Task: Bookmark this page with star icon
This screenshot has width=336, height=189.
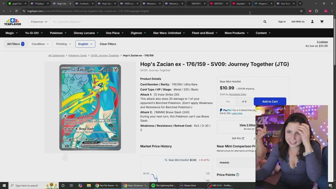Action: (301, 11)
